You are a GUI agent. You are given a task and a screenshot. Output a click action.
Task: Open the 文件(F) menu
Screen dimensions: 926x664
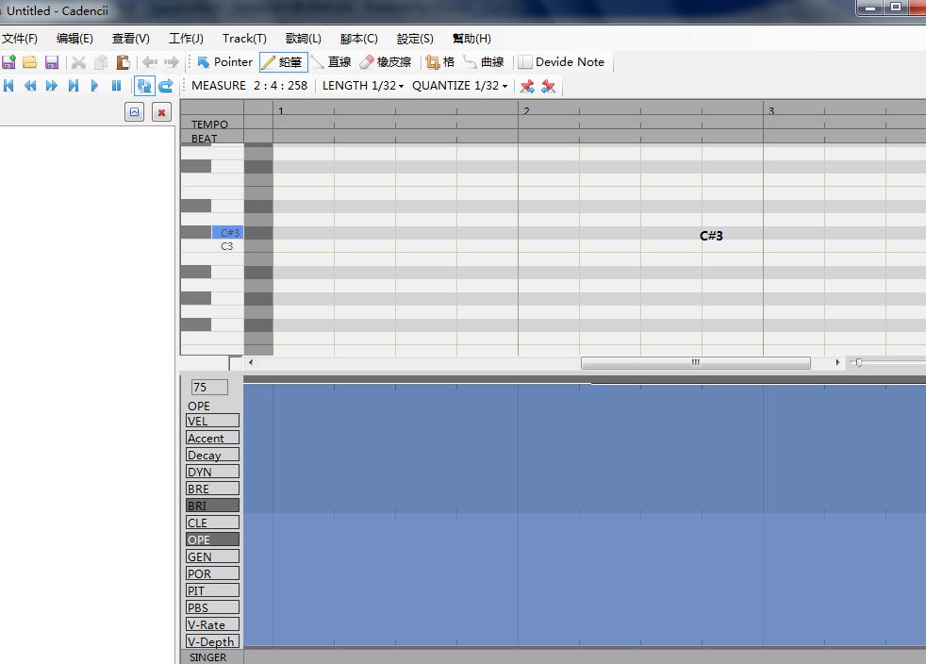[x=20, y=39]
